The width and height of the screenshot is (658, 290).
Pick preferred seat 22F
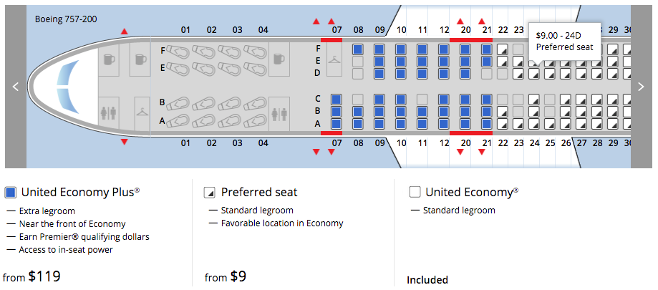(503, 49)
